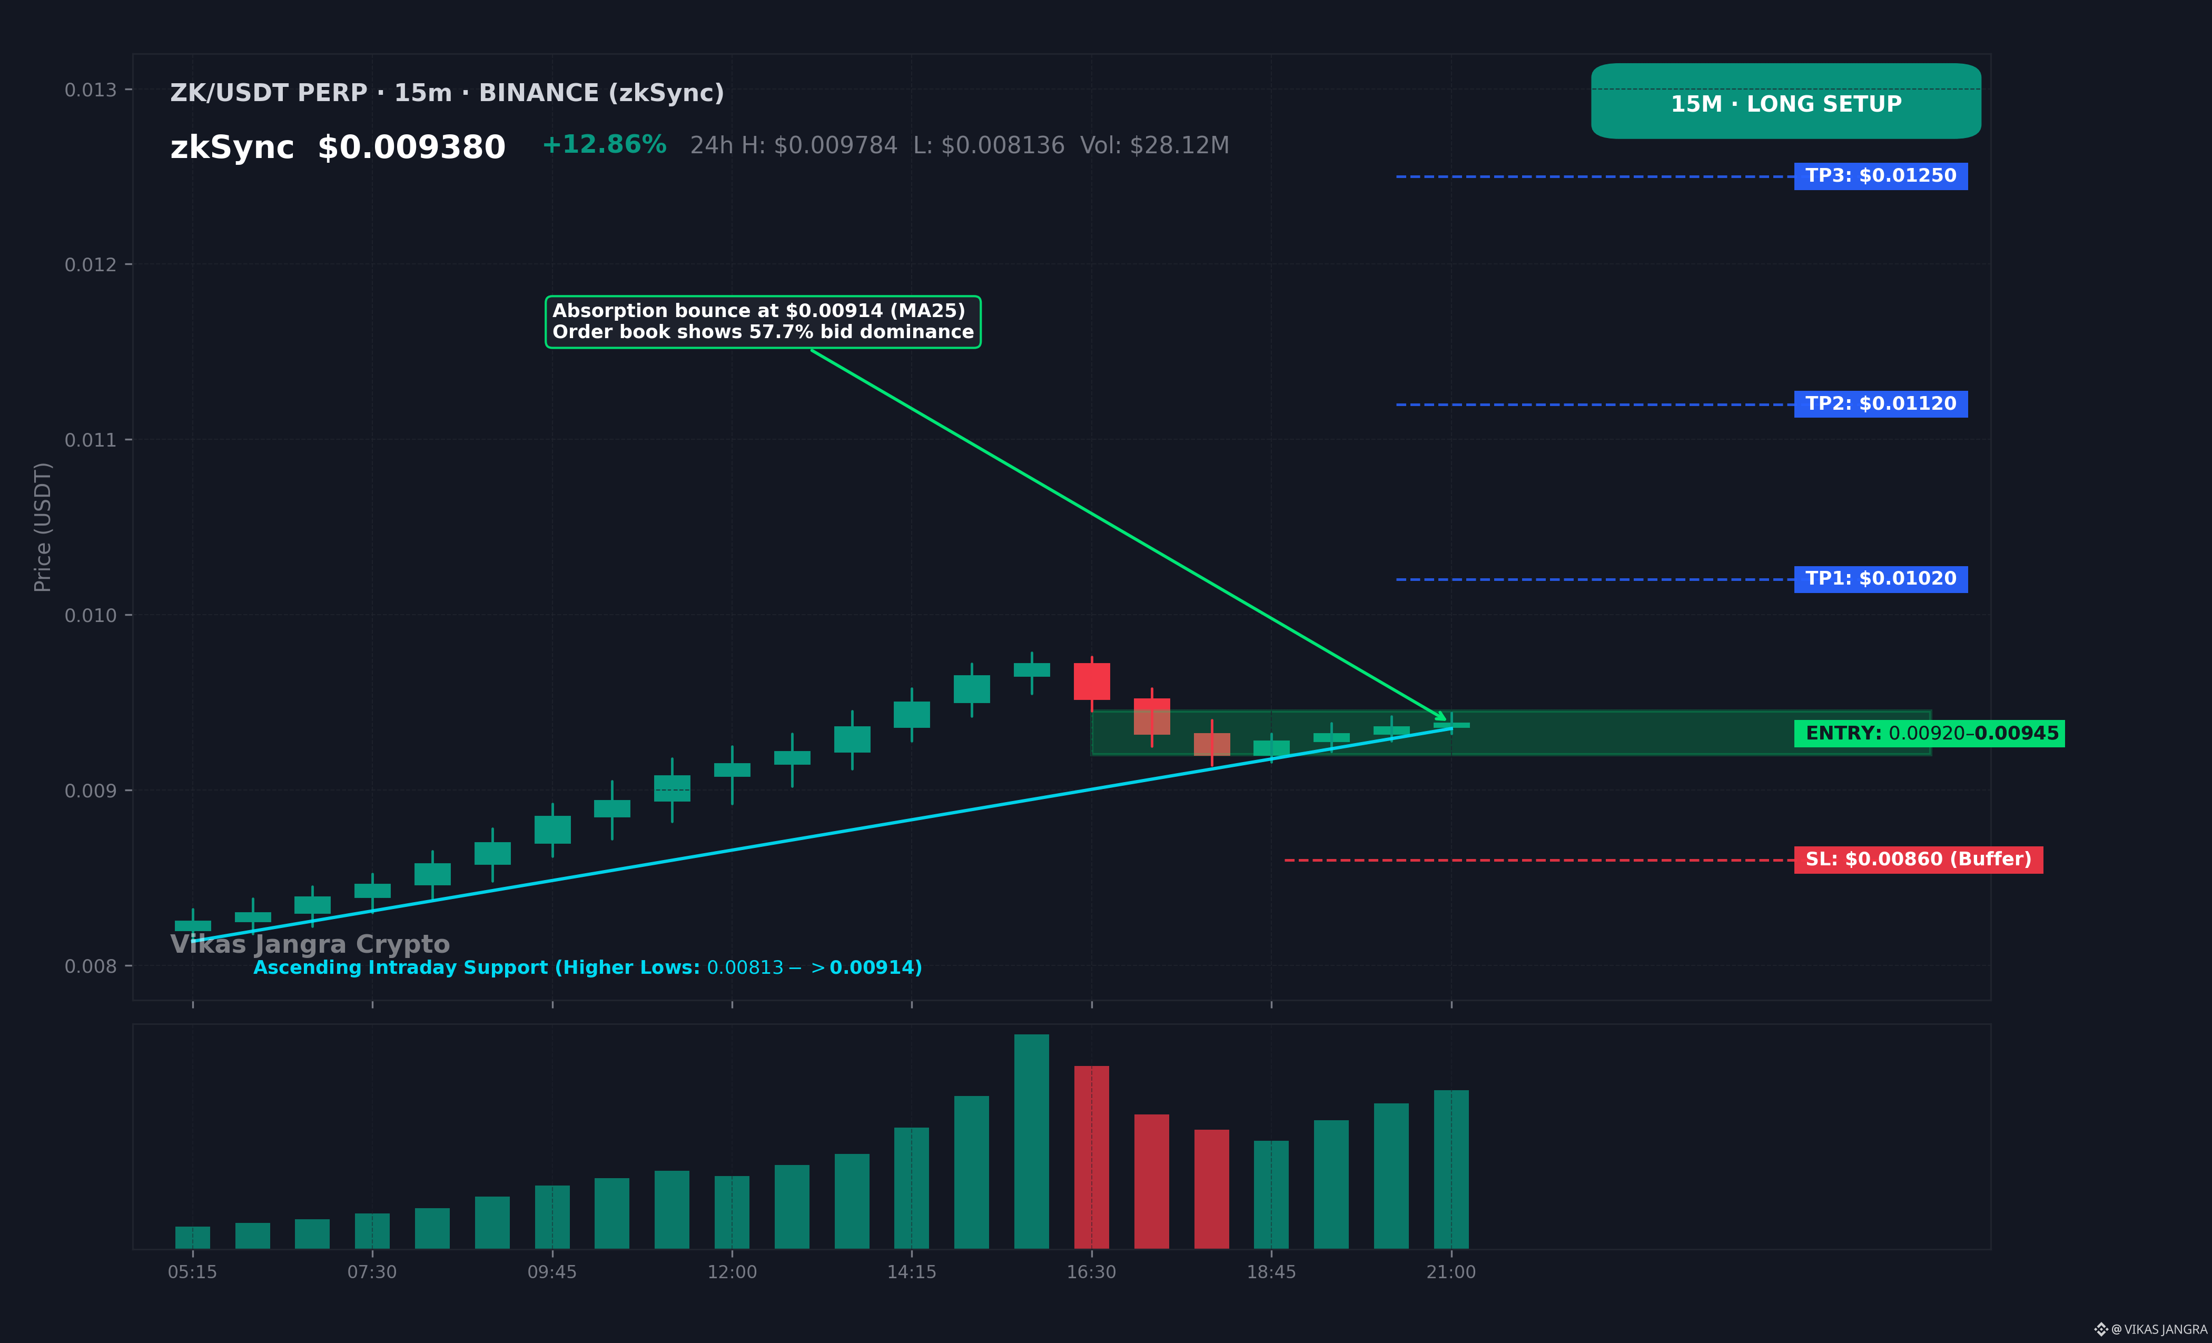Screen dimensions: 2212x1343
Task: Click the 18:45 time axis label
Action: click(x=1271, y=1272)
